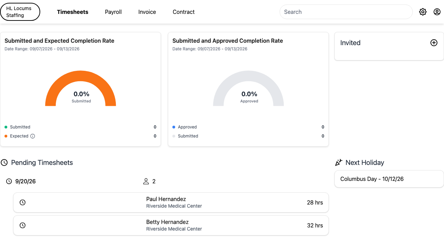Click the 28 hrs value

tap(315, 202)
